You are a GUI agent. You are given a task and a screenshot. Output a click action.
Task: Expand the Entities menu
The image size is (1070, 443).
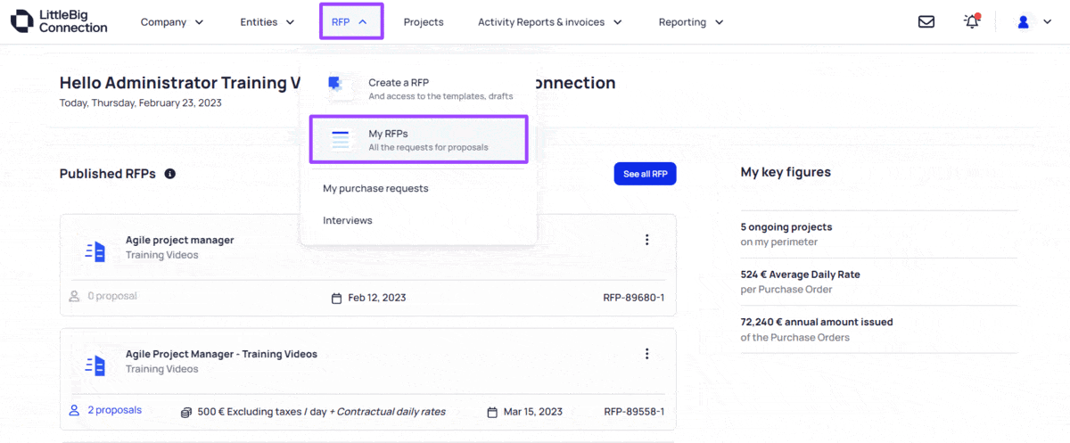click(267, 22)
